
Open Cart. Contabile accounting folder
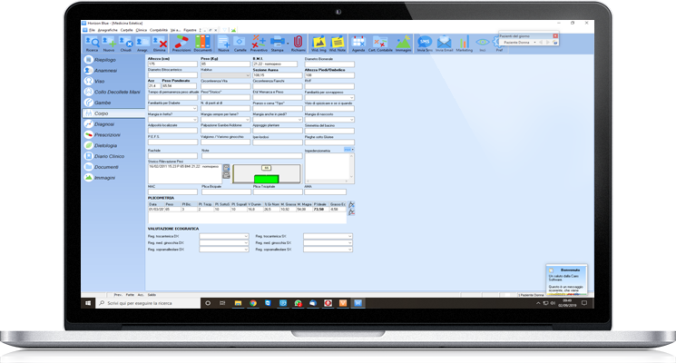pos(380,44)
